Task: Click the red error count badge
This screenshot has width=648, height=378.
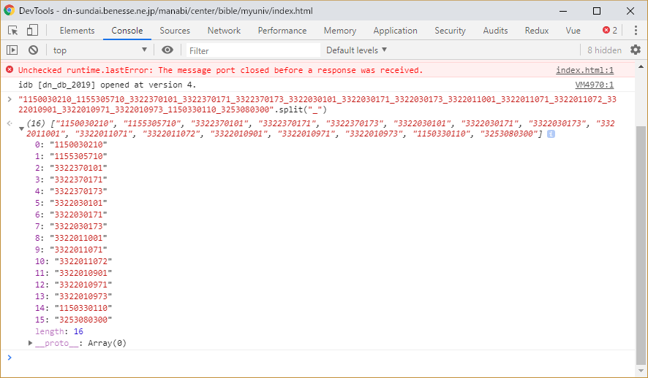Action: (610, 31)
